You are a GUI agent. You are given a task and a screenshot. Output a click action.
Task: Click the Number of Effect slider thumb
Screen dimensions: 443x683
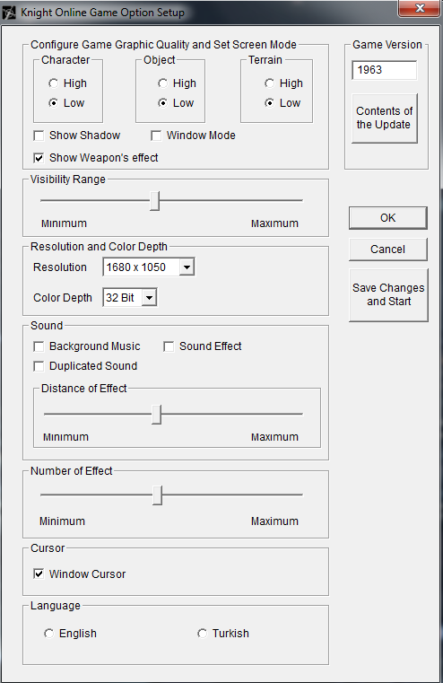tap(158, 495)
